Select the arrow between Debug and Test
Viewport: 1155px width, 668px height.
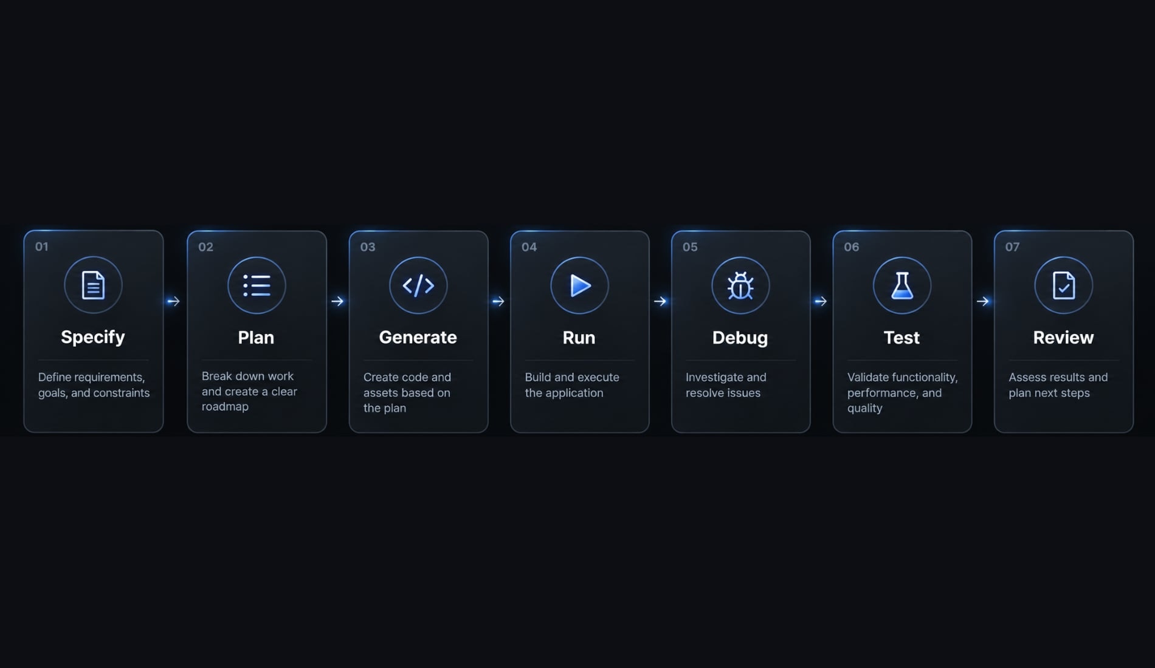pos(821,301)
